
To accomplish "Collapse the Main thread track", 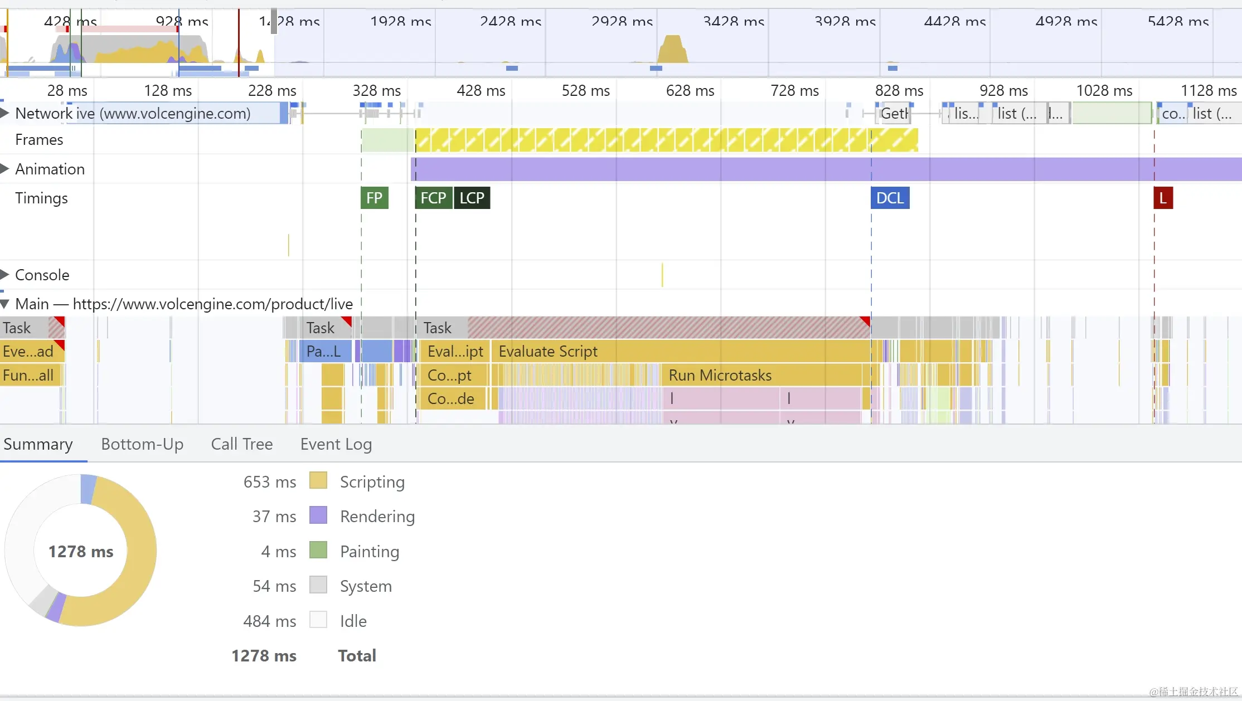I will coord(5,304).
